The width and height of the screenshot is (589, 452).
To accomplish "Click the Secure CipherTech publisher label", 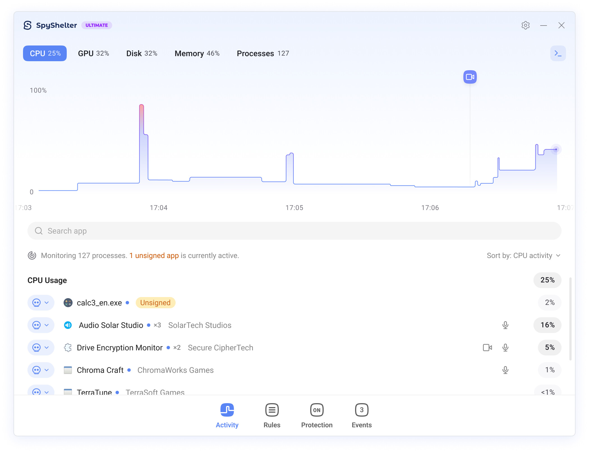I will tap(220, 348).
